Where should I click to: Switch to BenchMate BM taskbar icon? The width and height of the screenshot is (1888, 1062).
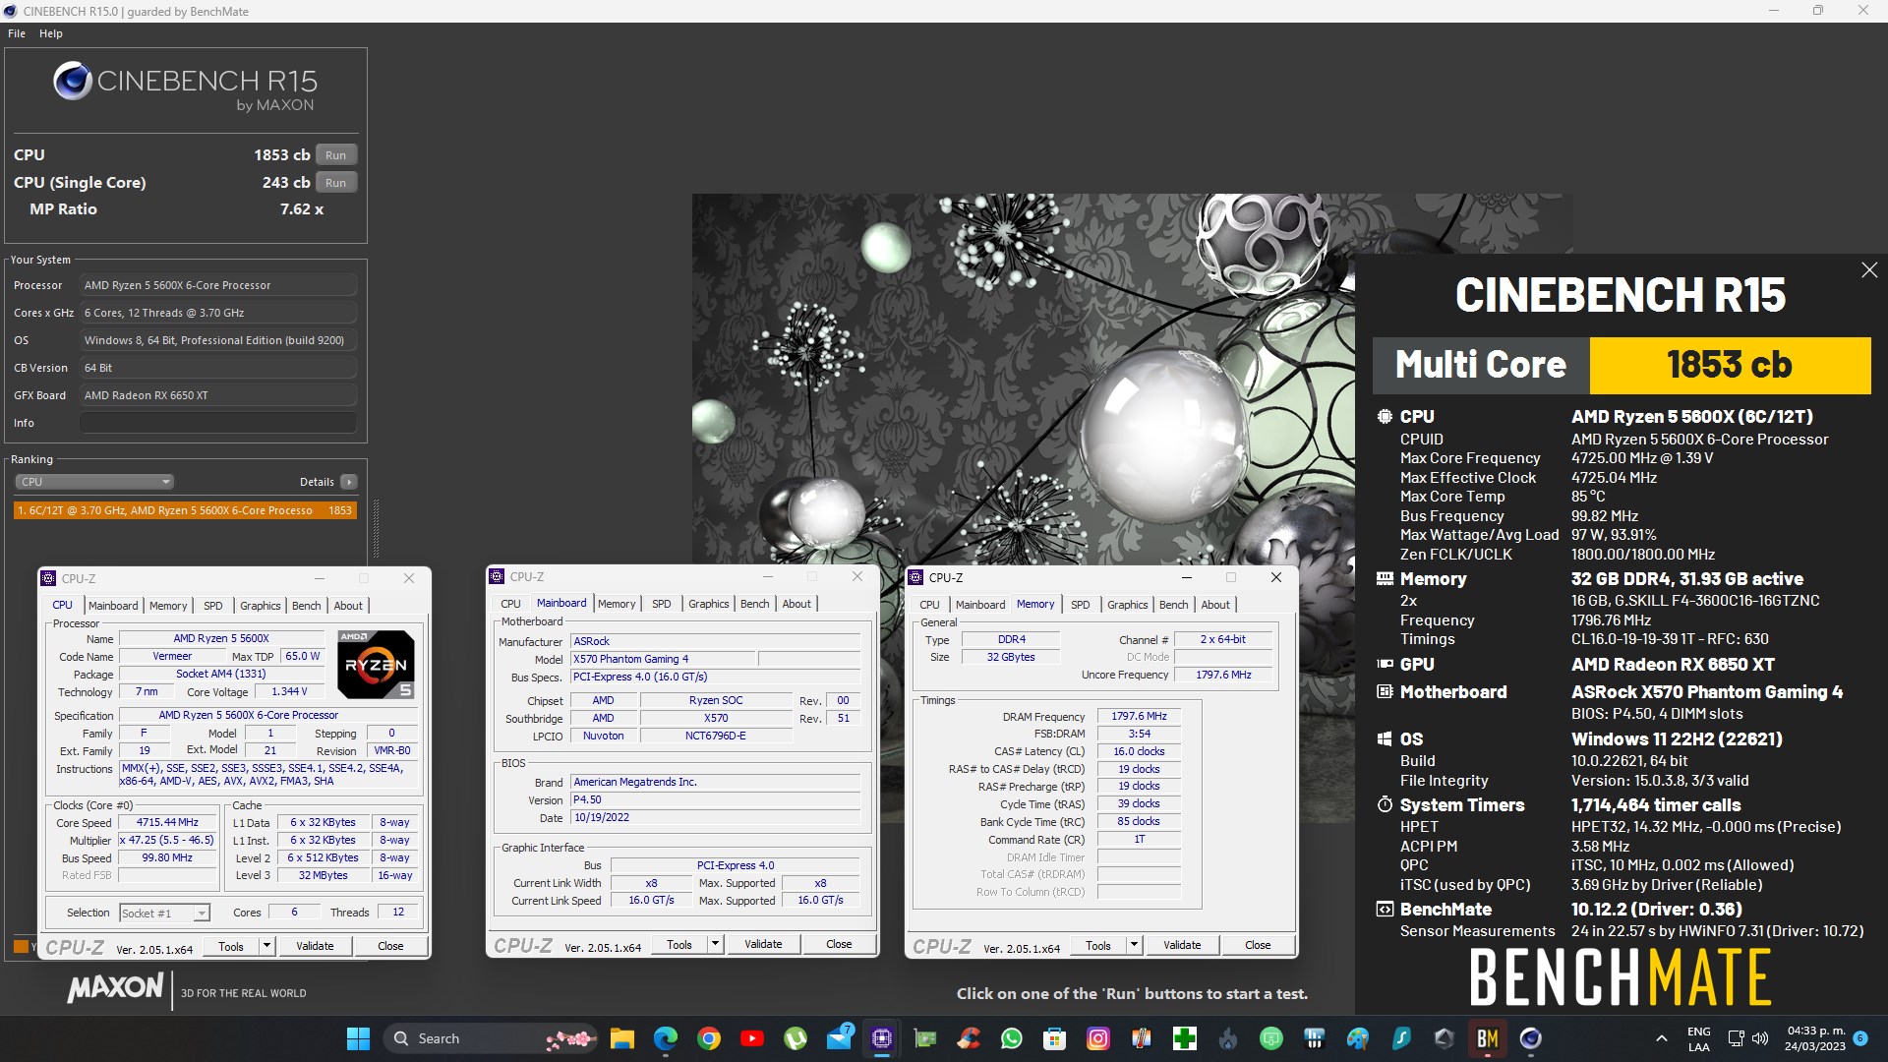(x=1488, y=1038)
